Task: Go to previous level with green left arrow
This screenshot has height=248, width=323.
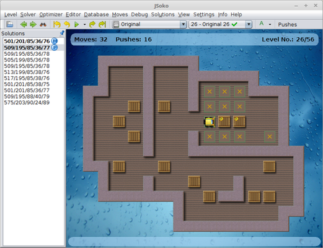Action: [x=24, y=24]
